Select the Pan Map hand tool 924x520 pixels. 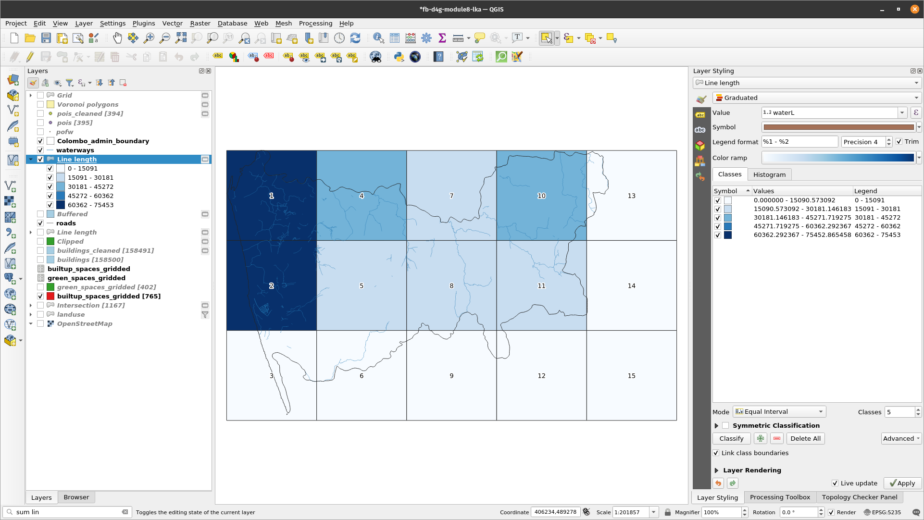(x=117, y=38)
